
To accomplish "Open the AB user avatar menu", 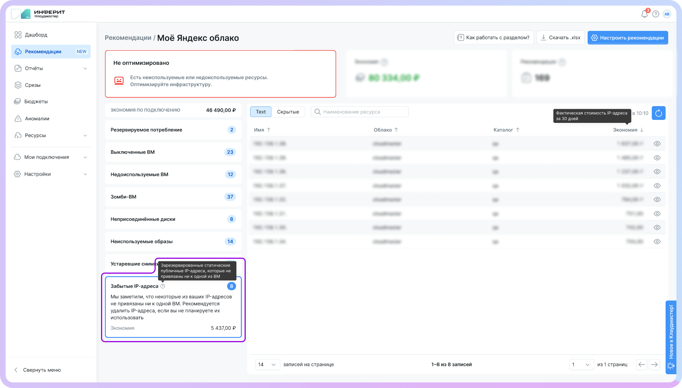I will (667, 14).
